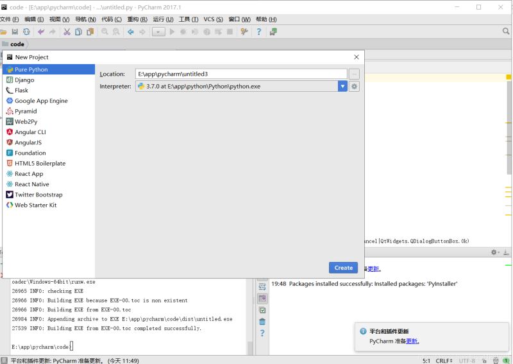Open the 运行 (U) menu
The height and width of the screenshot is (364, 513).
tap(164, 19)
